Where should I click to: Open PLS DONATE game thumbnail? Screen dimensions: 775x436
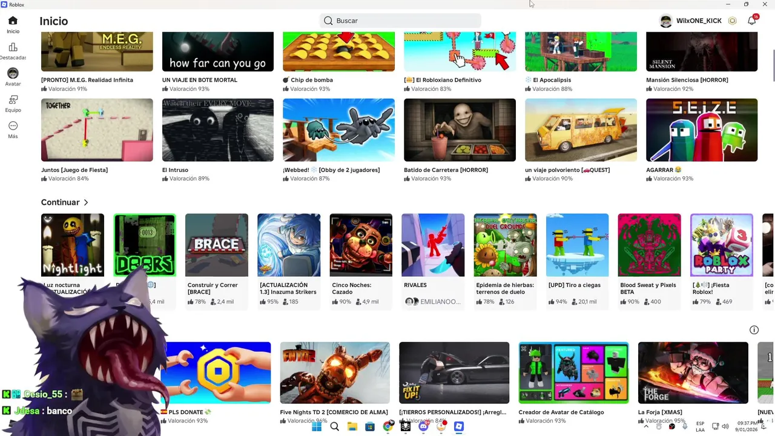coord(216,372)
